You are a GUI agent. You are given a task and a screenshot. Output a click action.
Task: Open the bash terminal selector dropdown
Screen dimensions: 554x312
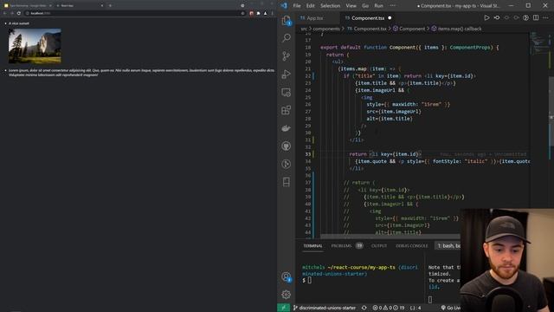pyautogui.click(x=448, y=245)
